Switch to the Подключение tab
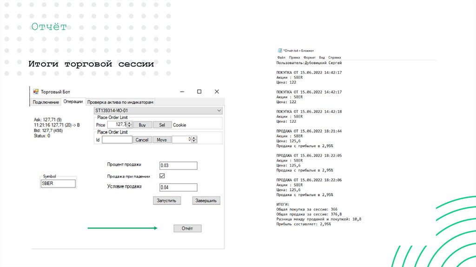 tap(46, 102)
